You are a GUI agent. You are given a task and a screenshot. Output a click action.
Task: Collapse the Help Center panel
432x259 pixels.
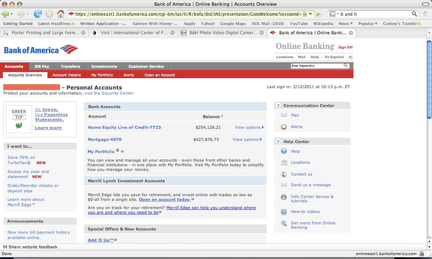(278, 141)
